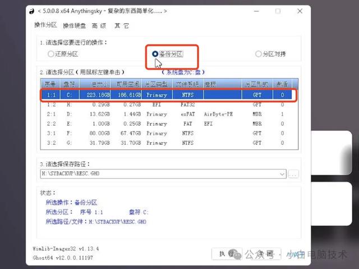Click the yin-yang application icon in title bar
This screenshot has width=359, height=269.
[x=32, y=11]
